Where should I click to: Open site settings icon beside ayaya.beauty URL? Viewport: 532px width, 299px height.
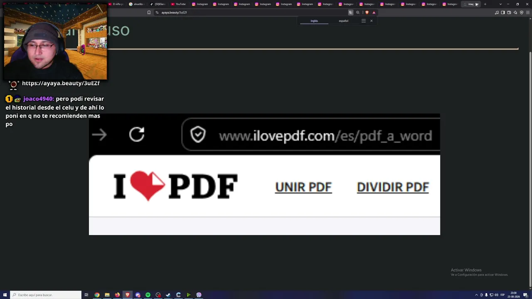157,12
